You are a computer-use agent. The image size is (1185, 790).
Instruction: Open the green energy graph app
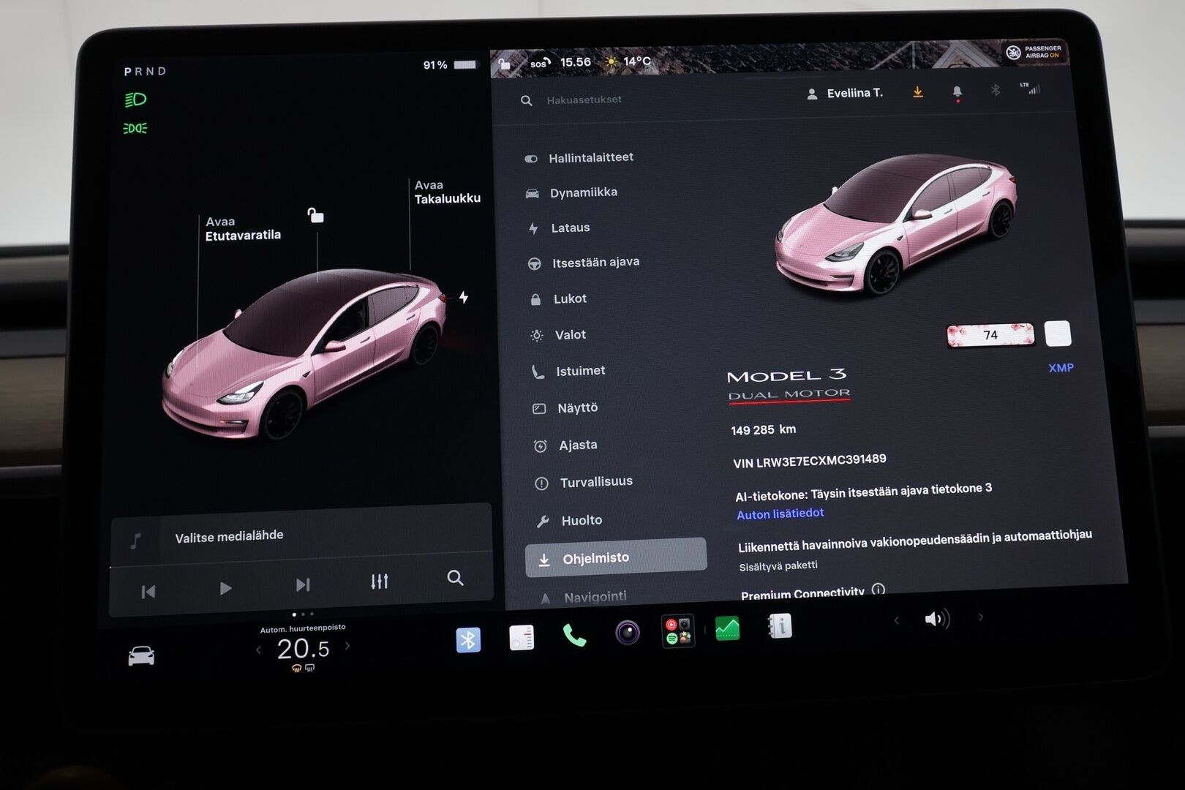[727, 628]
